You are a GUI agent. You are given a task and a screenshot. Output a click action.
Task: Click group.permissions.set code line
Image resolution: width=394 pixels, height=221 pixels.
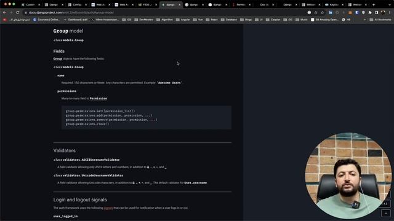[100, 110]
